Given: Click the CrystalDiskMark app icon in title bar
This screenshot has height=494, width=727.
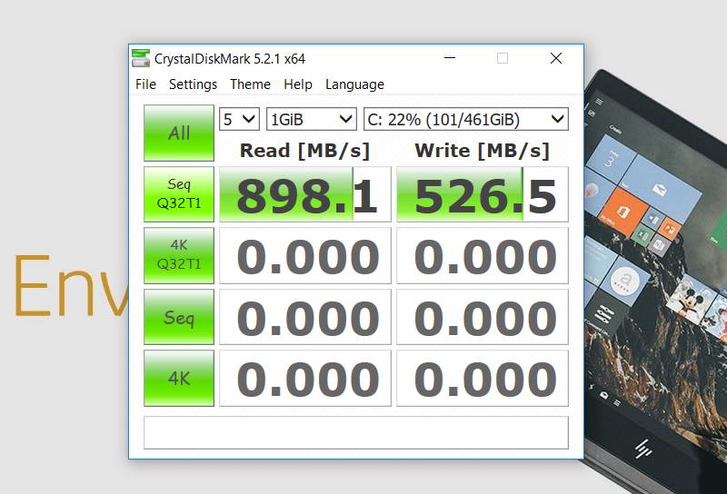Looking at the screenshot, I should tap(141, 58).
